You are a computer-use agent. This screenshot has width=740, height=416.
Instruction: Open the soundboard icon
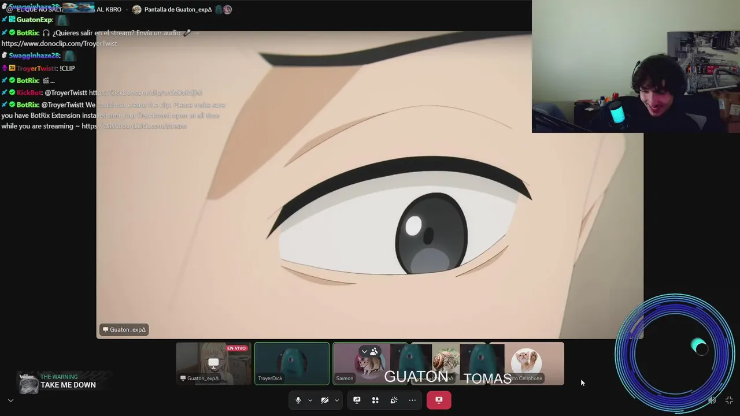(x=394, y=400)
